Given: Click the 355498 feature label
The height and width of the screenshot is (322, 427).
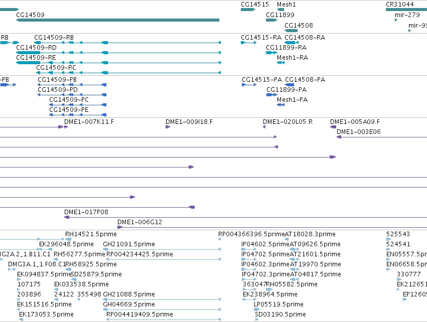Looking at the screenshot, I should [89, 294].
